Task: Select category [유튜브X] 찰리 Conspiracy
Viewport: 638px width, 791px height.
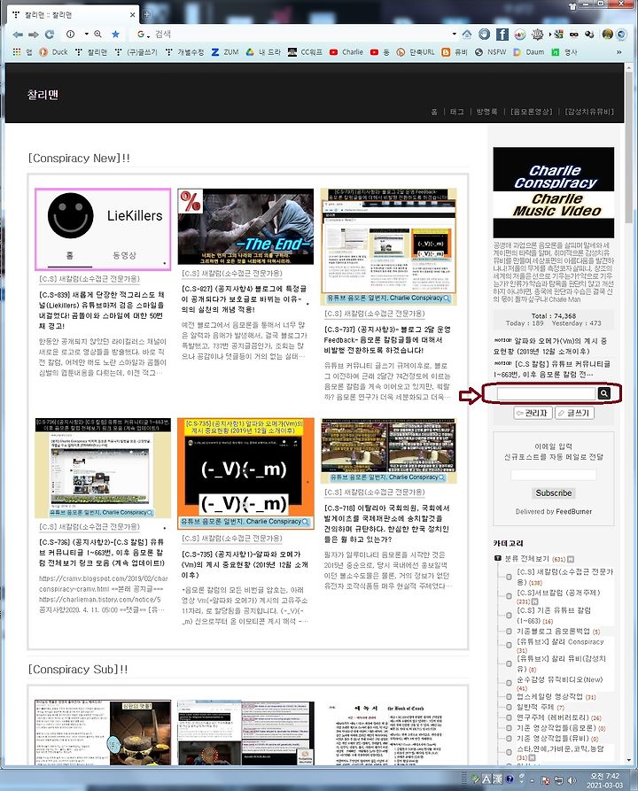Action: pos(560,646)
